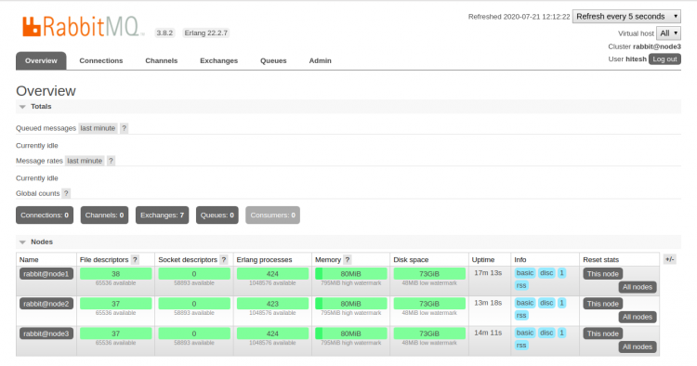Switch to the Connections tab

[x=101, y=61]
